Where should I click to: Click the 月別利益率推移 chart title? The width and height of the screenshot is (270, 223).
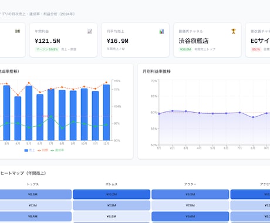tap(157, 72)
